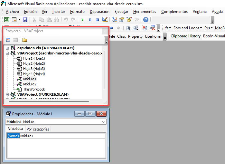Close the Proyecto - VBAProject panel
Image resolution: width=225 pixels, height=164 pixels.
105,31
